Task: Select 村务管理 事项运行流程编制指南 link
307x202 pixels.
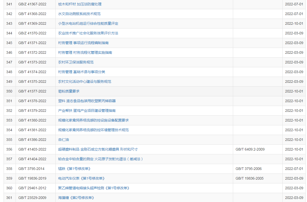Action: click(83, 43)
